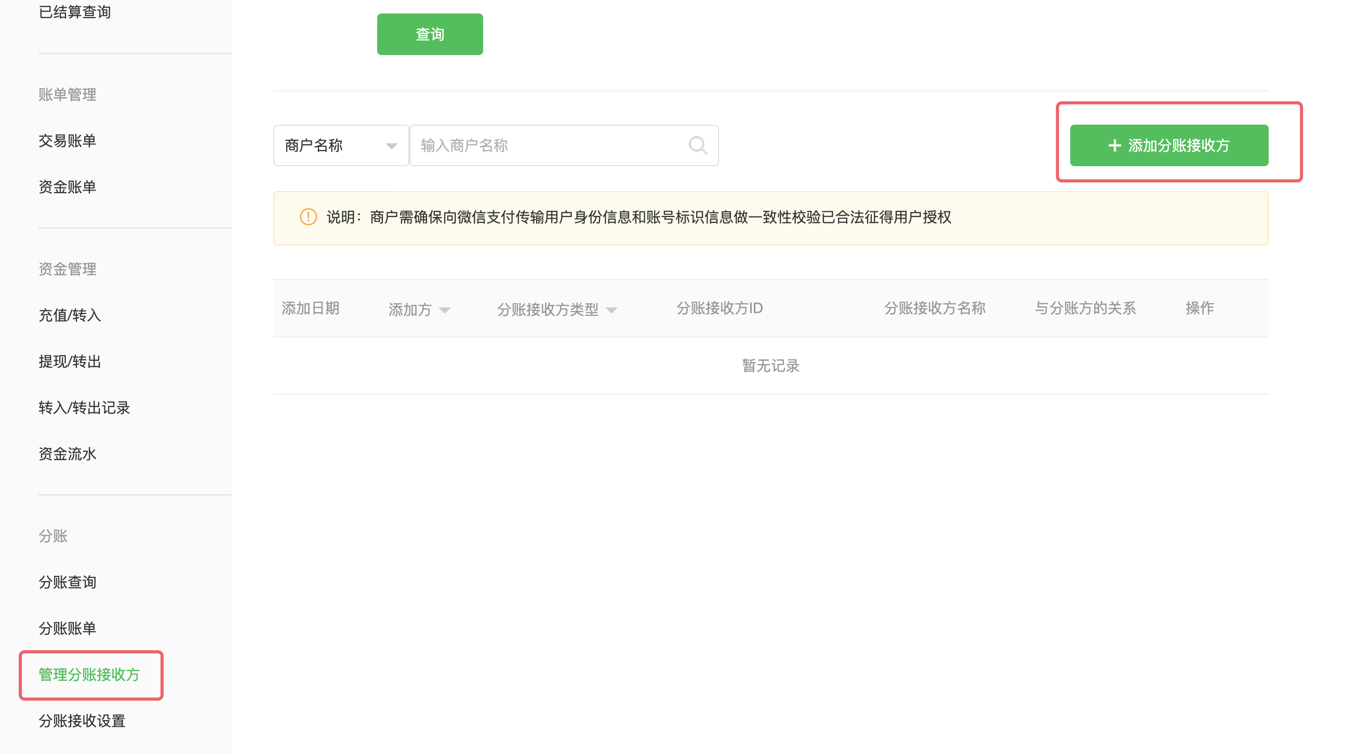Open 分账账单 in the sidebar
Image resolution: width=1357 pixels, height=754 pixels.
tap(68, 629)
